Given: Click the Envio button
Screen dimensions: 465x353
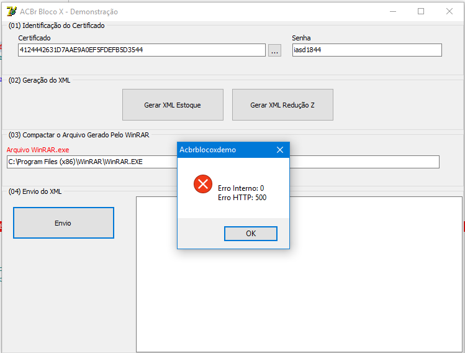Looking at the screenshot, I should [63, 222].
